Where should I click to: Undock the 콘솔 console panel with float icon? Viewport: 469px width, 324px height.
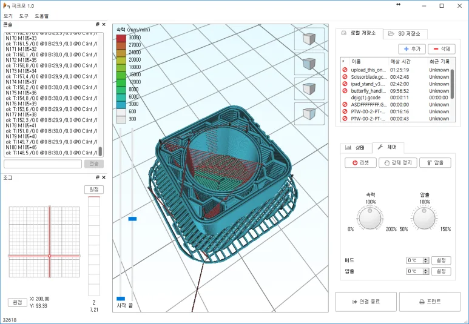(x=98, y=24)
